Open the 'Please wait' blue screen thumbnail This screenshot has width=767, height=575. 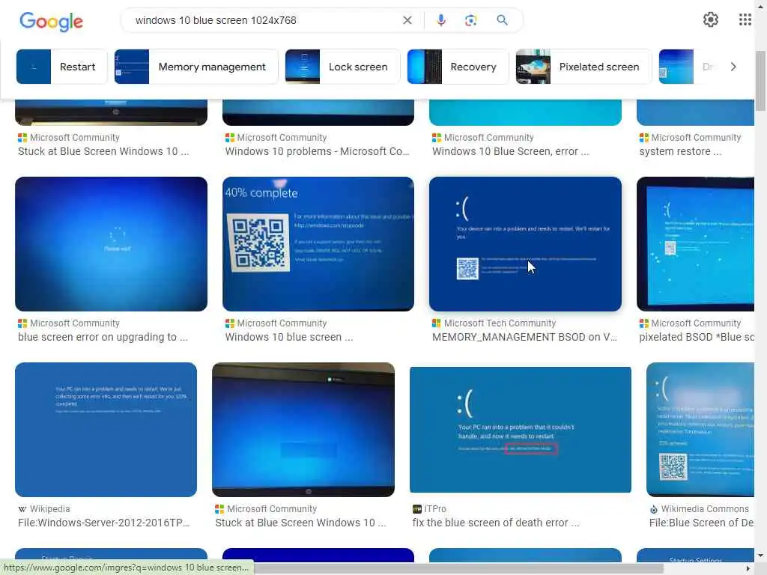(111, 244)
